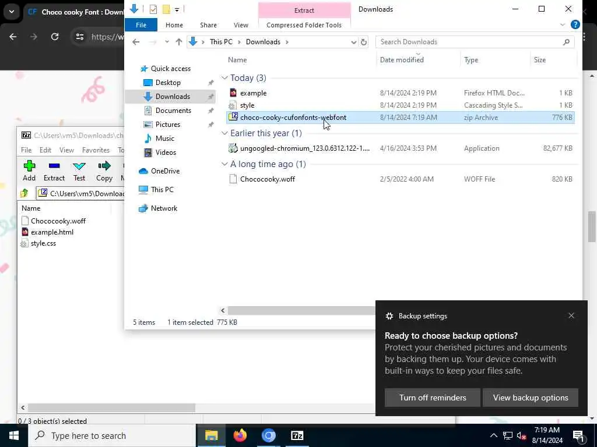Open 7-Zip Edit menu

coord(45,150)
